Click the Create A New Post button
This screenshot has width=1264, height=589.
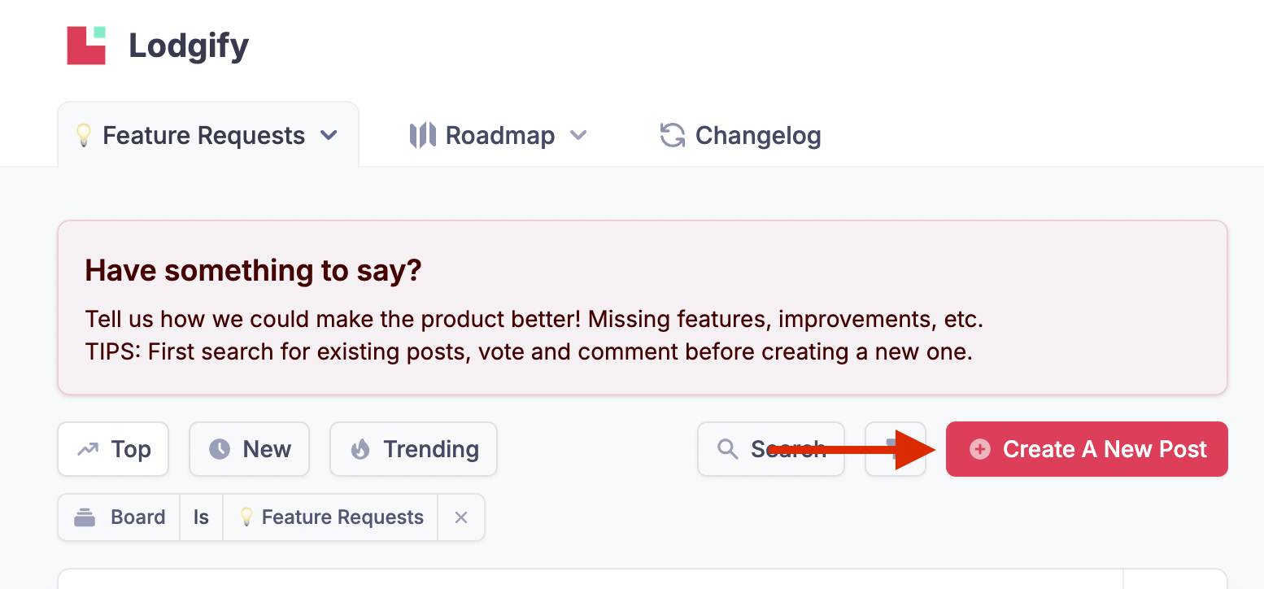(x=1087, y=449)
